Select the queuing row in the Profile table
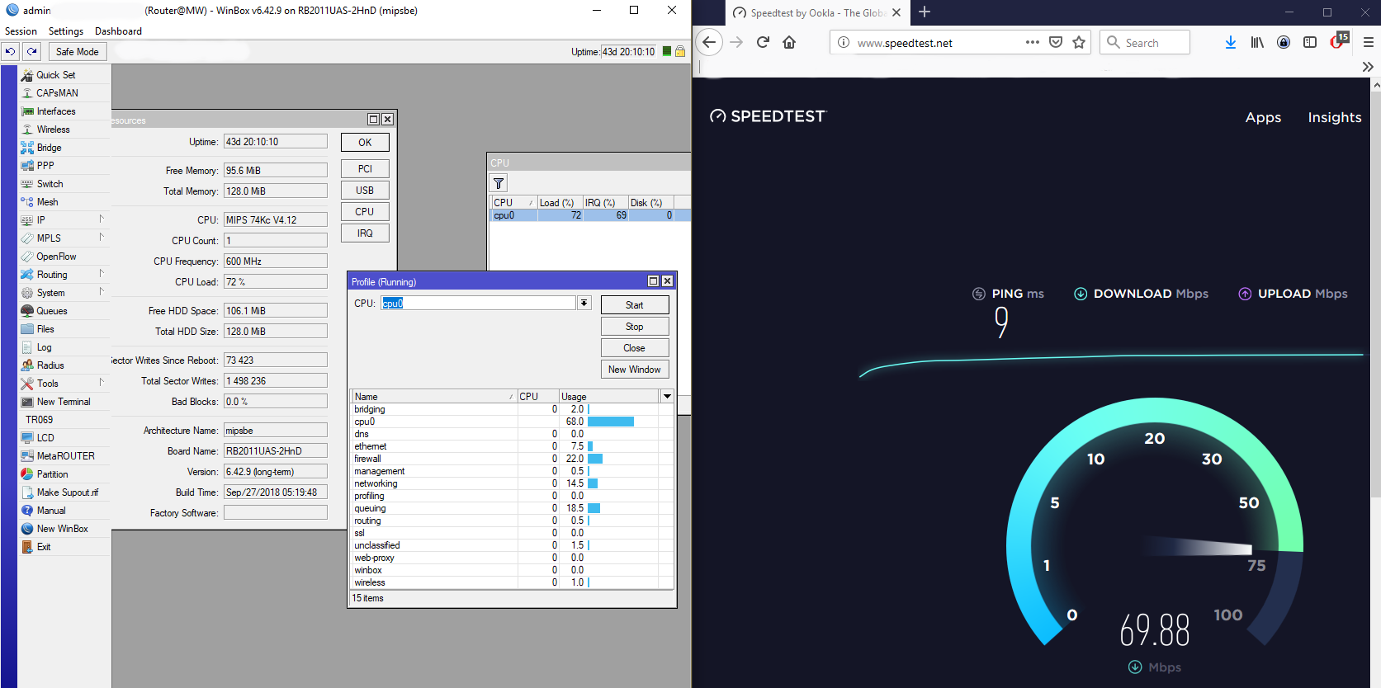Image resolution: width=1381 pixels, height=688 pixels. point(512,508)
